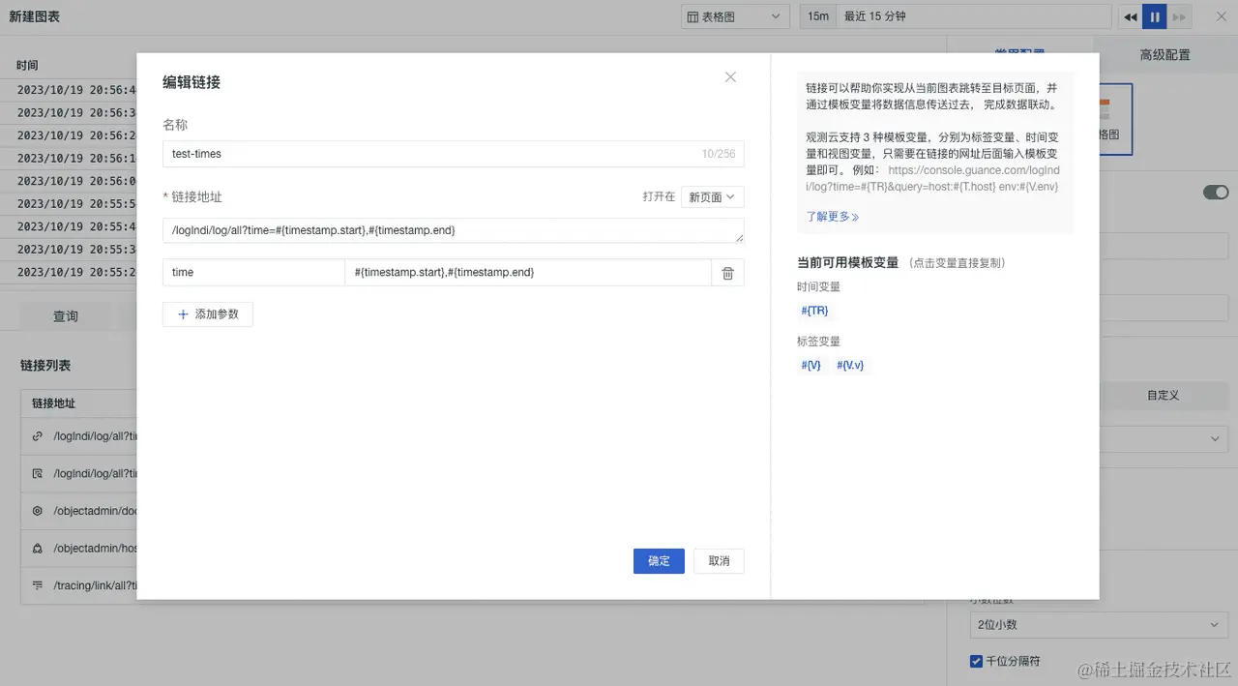The height and width of the screenshot is (686, 1238).
Task: Close the 新建图表 panel
Action: pos(1221,16)
